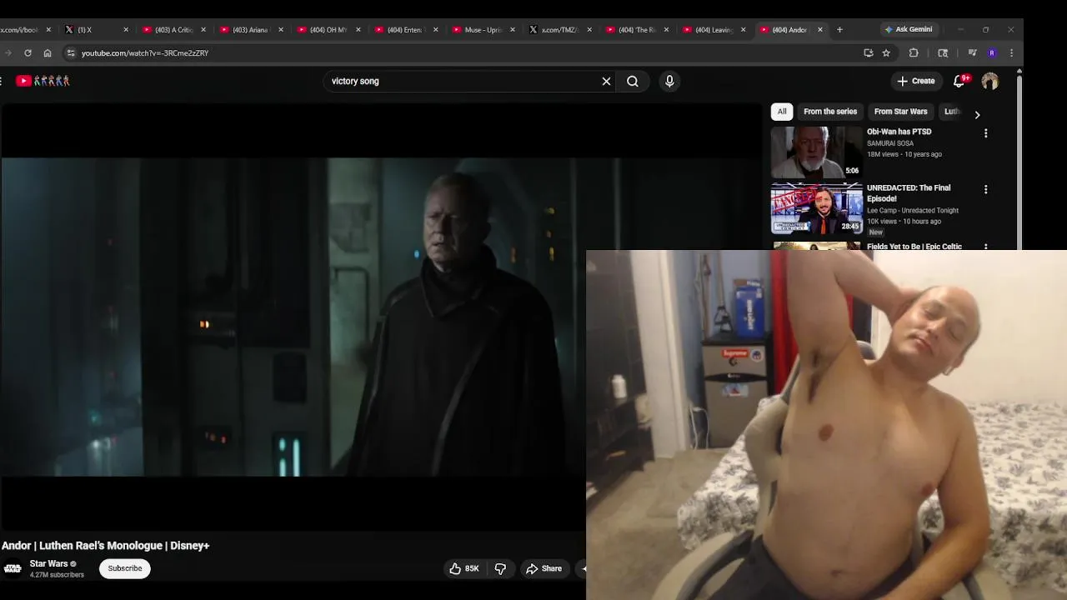Click the video title Andor Luthen Rael's Monologue

tap(106, 546)
